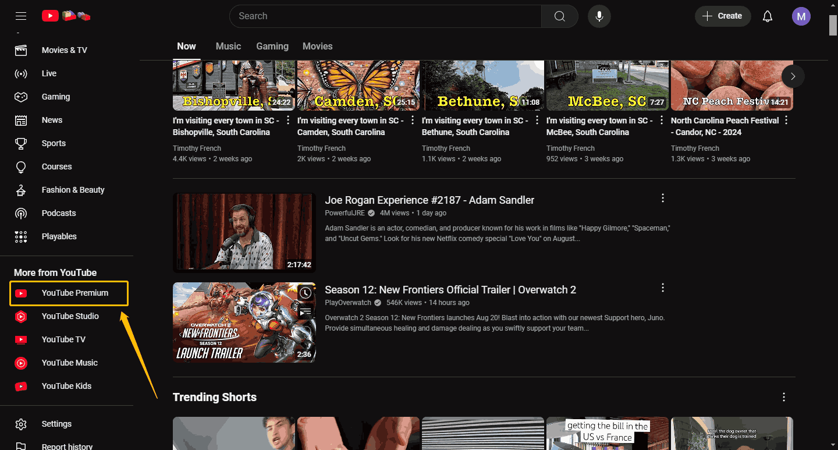838x450 pixels.
Task: Open YouTube Premium
Action: pyautogui.click(x=69, y=293)
